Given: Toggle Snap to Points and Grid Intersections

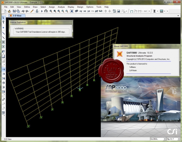Looking at the screenshot, I should 3,69.
